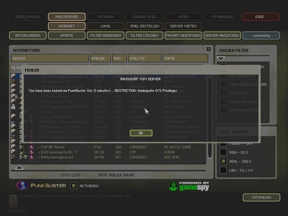Sort list by Server column header
This screenshot has height=216, width=288.
[50, 58]
